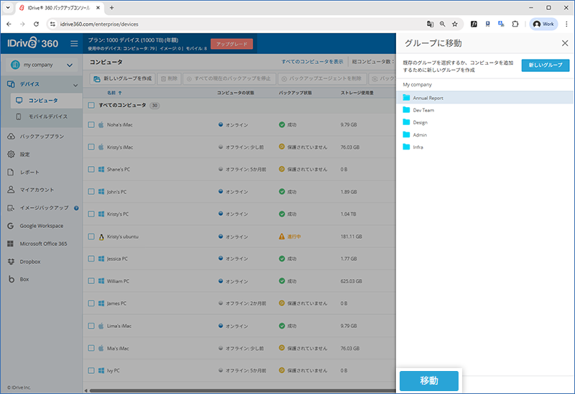The width and height of the screenshot is (575, 394).
Task: Click the 新しいグループ button in panel
Action: pyautogui.click(x=545, y=65)
